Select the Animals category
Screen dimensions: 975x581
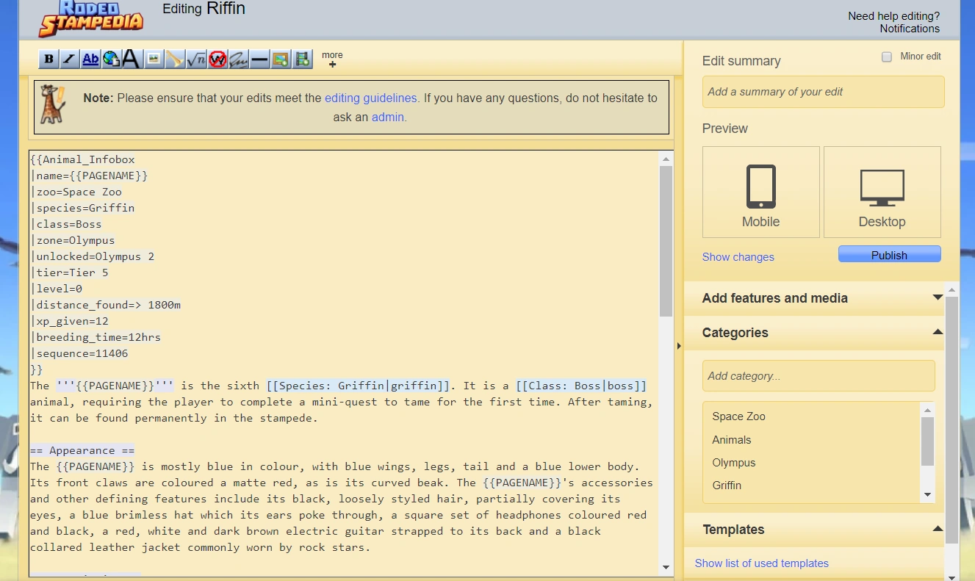pyautogui.click(x=732, y=440)
